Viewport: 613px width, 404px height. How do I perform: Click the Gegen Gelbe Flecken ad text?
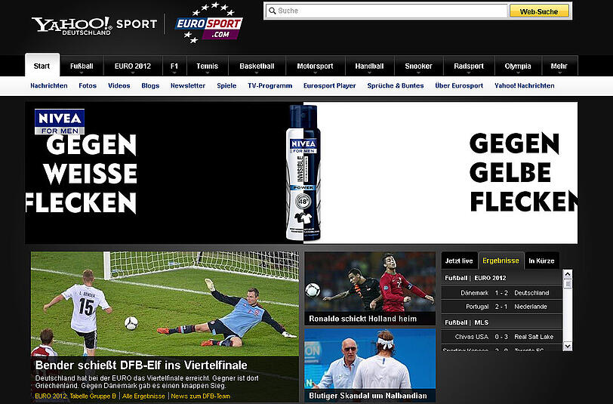523,172
